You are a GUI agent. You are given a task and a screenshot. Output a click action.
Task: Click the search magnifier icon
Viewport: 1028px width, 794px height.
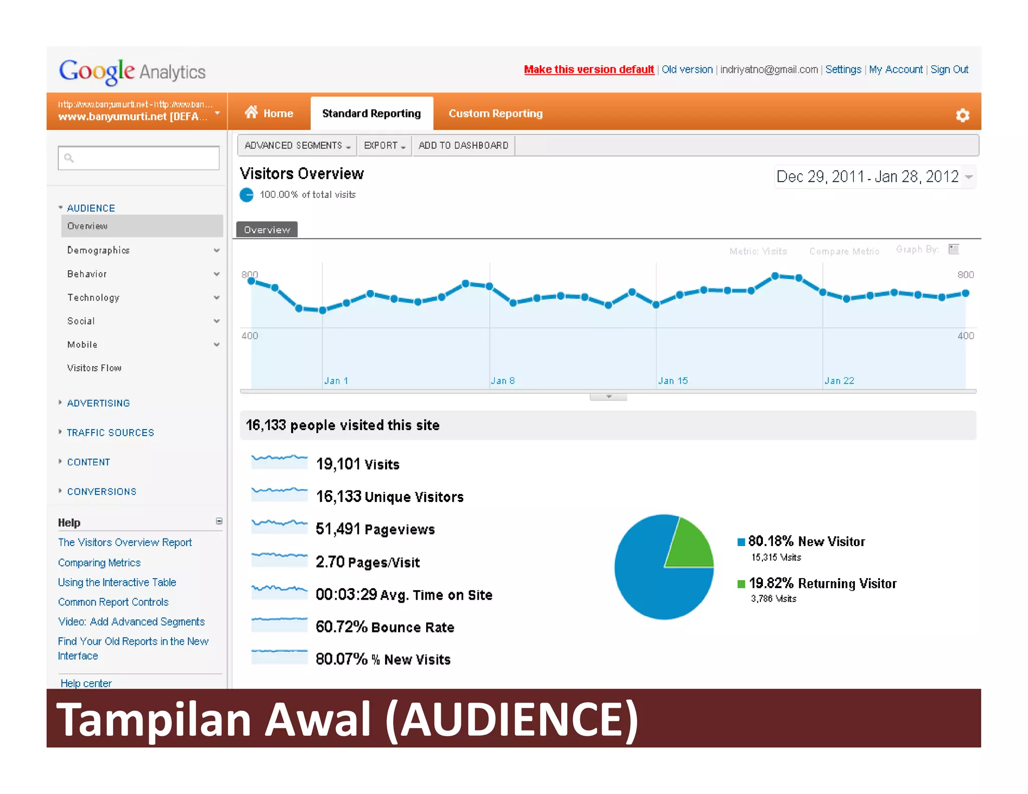pos(69,158)
